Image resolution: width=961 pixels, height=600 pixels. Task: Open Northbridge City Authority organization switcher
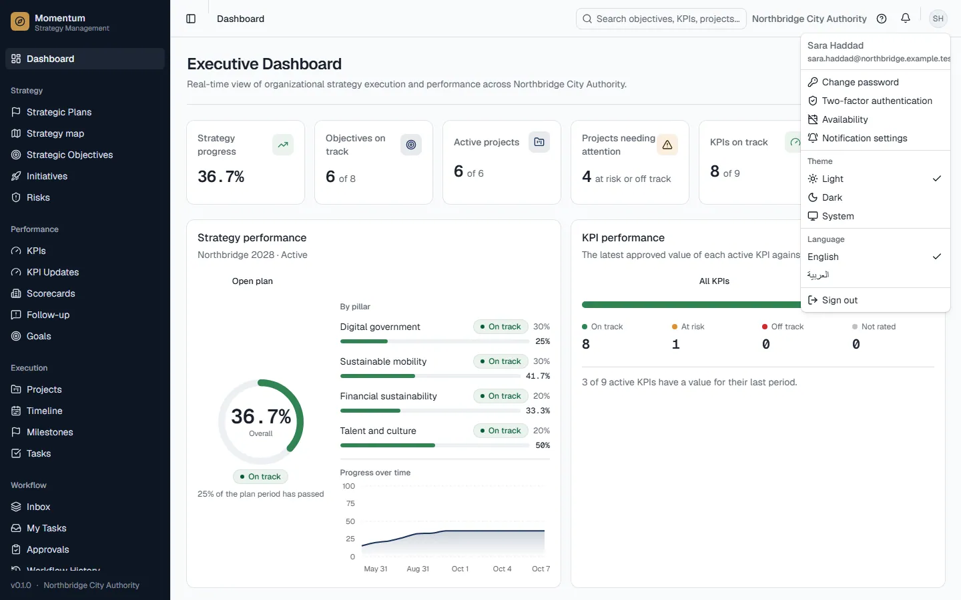809,19
